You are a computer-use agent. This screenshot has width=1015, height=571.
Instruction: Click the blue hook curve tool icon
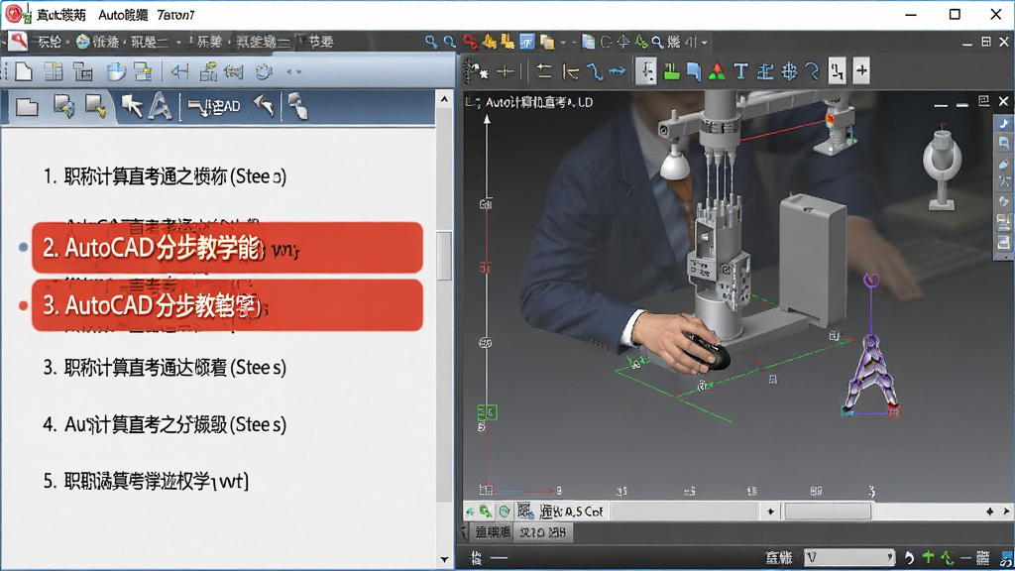click(x=812, y=71)
